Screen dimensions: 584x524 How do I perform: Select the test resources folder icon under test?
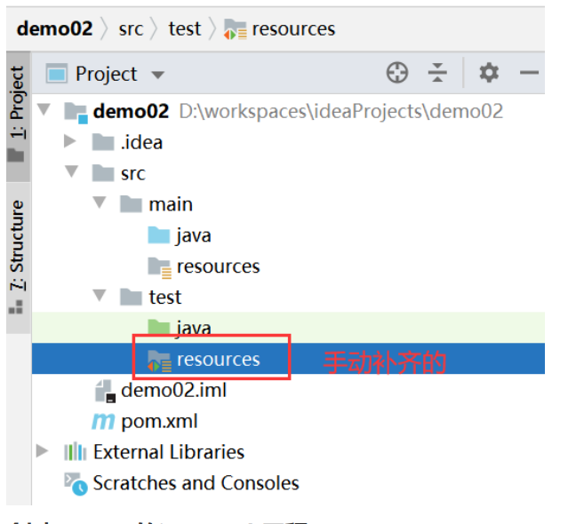click(159, 361)
